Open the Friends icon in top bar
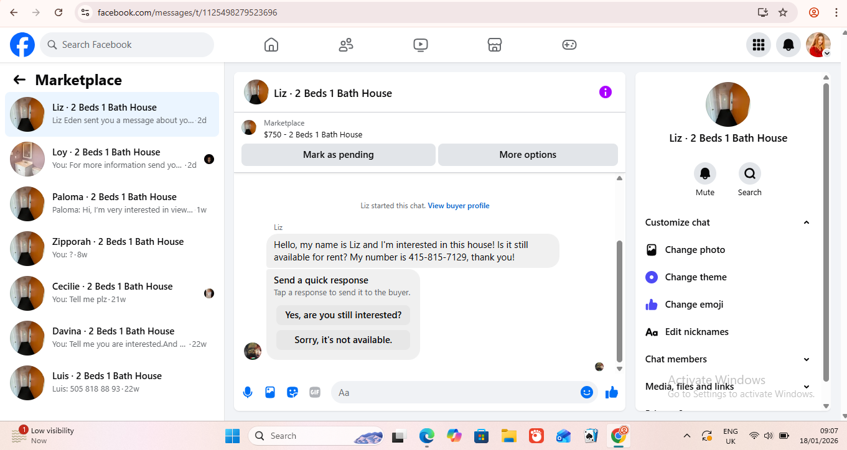847x450 pixels. point(346,45)
